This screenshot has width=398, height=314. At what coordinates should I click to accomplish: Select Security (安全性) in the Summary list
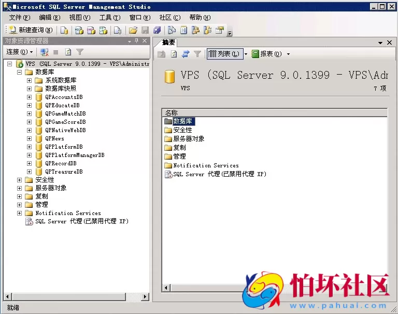182,130
